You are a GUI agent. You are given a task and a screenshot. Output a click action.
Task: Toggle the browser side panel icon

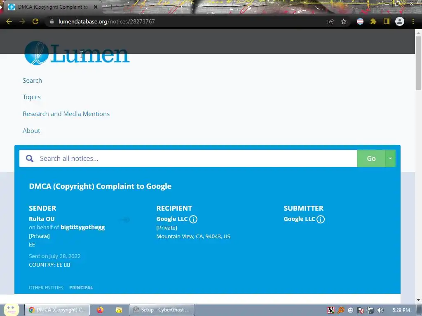387,21
